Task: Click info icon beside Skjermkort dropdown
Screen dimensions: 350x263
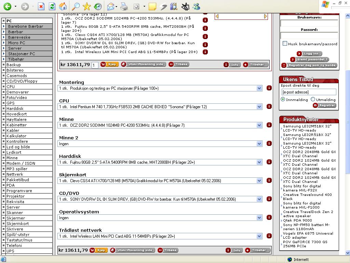Action: (269, 180)
